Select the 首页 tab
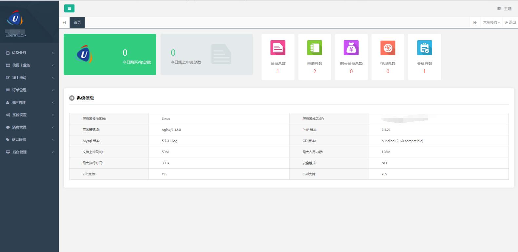Screen dimensions: 518x252 [77, 23]
